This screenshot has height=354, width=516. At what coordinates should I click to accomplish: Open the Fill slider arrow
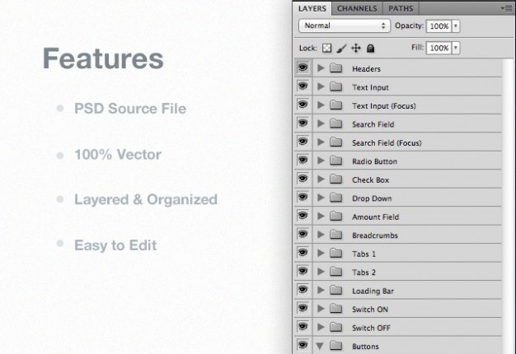click(x=456, y=48)
